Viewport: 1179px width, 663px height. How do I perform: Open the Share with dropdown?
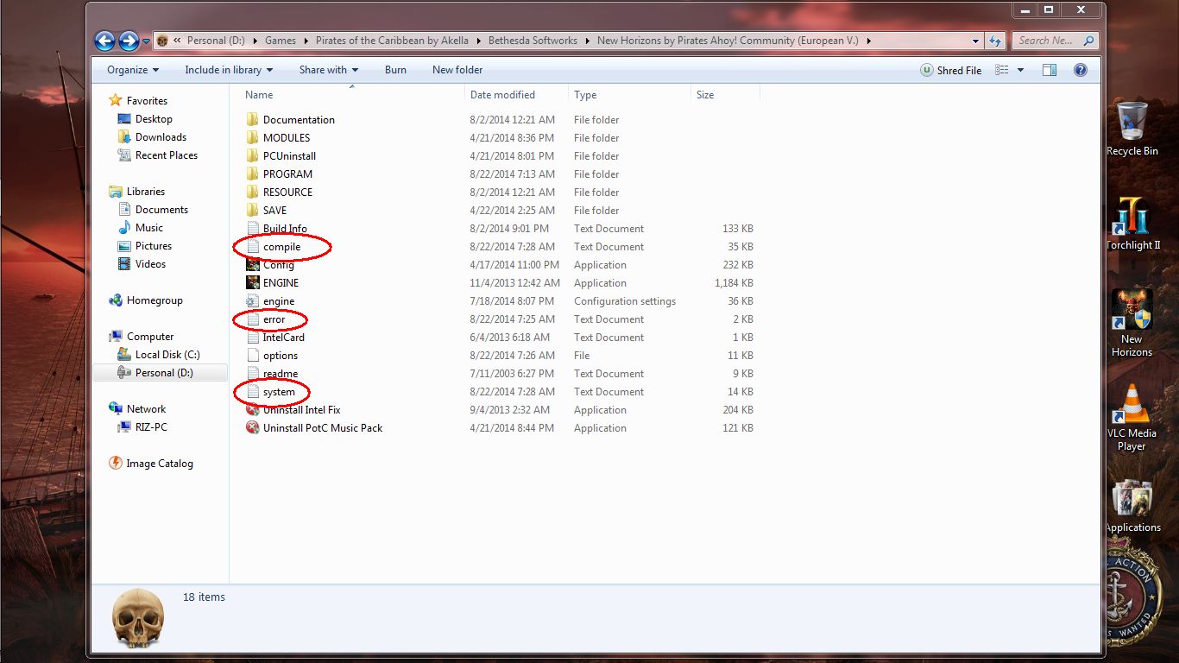328,70
